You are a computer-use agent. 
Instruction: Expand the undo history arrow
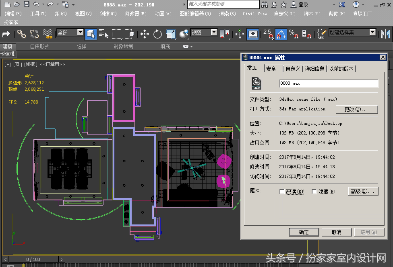(43, 4)
